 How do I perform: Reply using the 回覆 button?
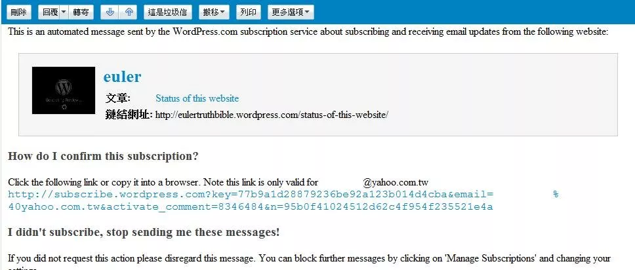tap(49, 12)
